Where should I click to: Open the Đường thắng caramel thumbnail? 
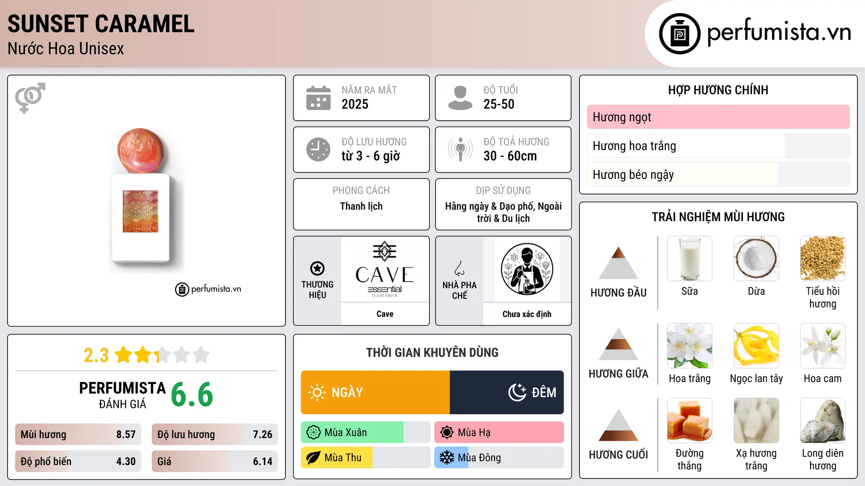(x=689, y=421)
